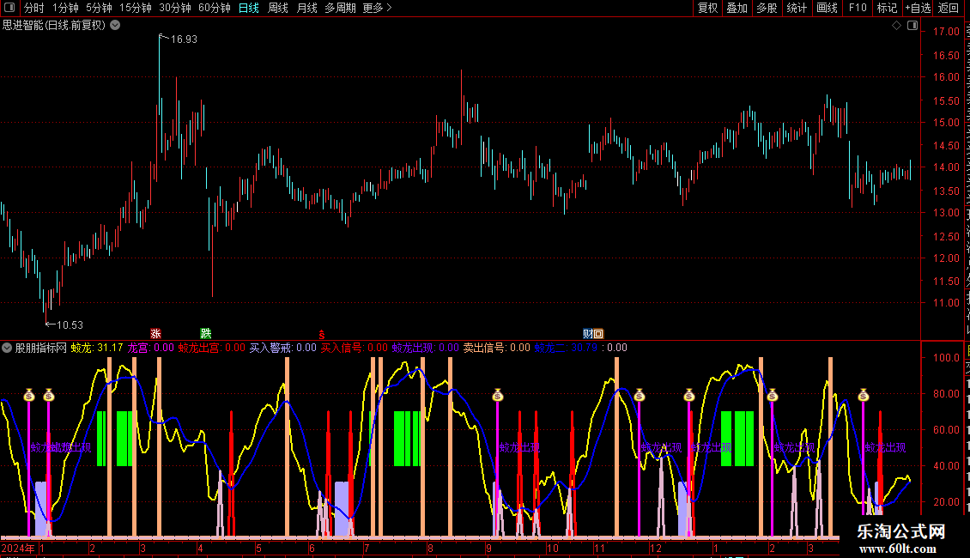The image size is (970, 558).
Task: Select the 日线 daily chart tab
Action: [249, 8]
